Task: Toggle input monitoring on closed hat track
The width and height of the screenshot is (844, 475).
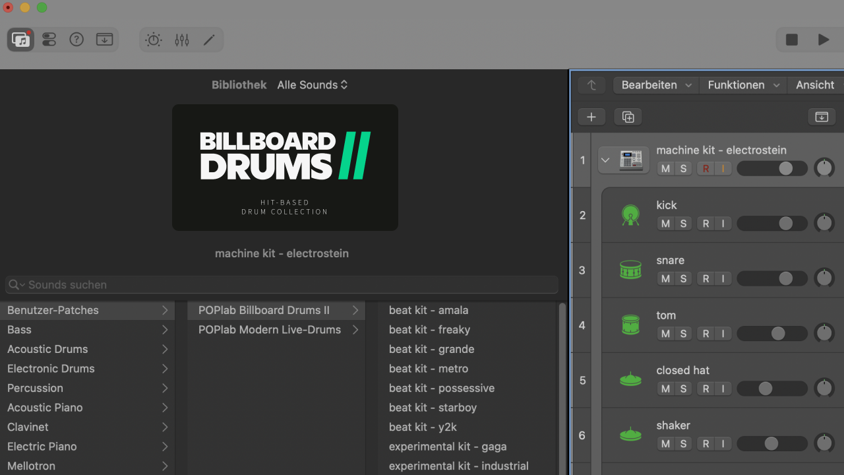Action: pyautogui.click(x=723, y=389)
